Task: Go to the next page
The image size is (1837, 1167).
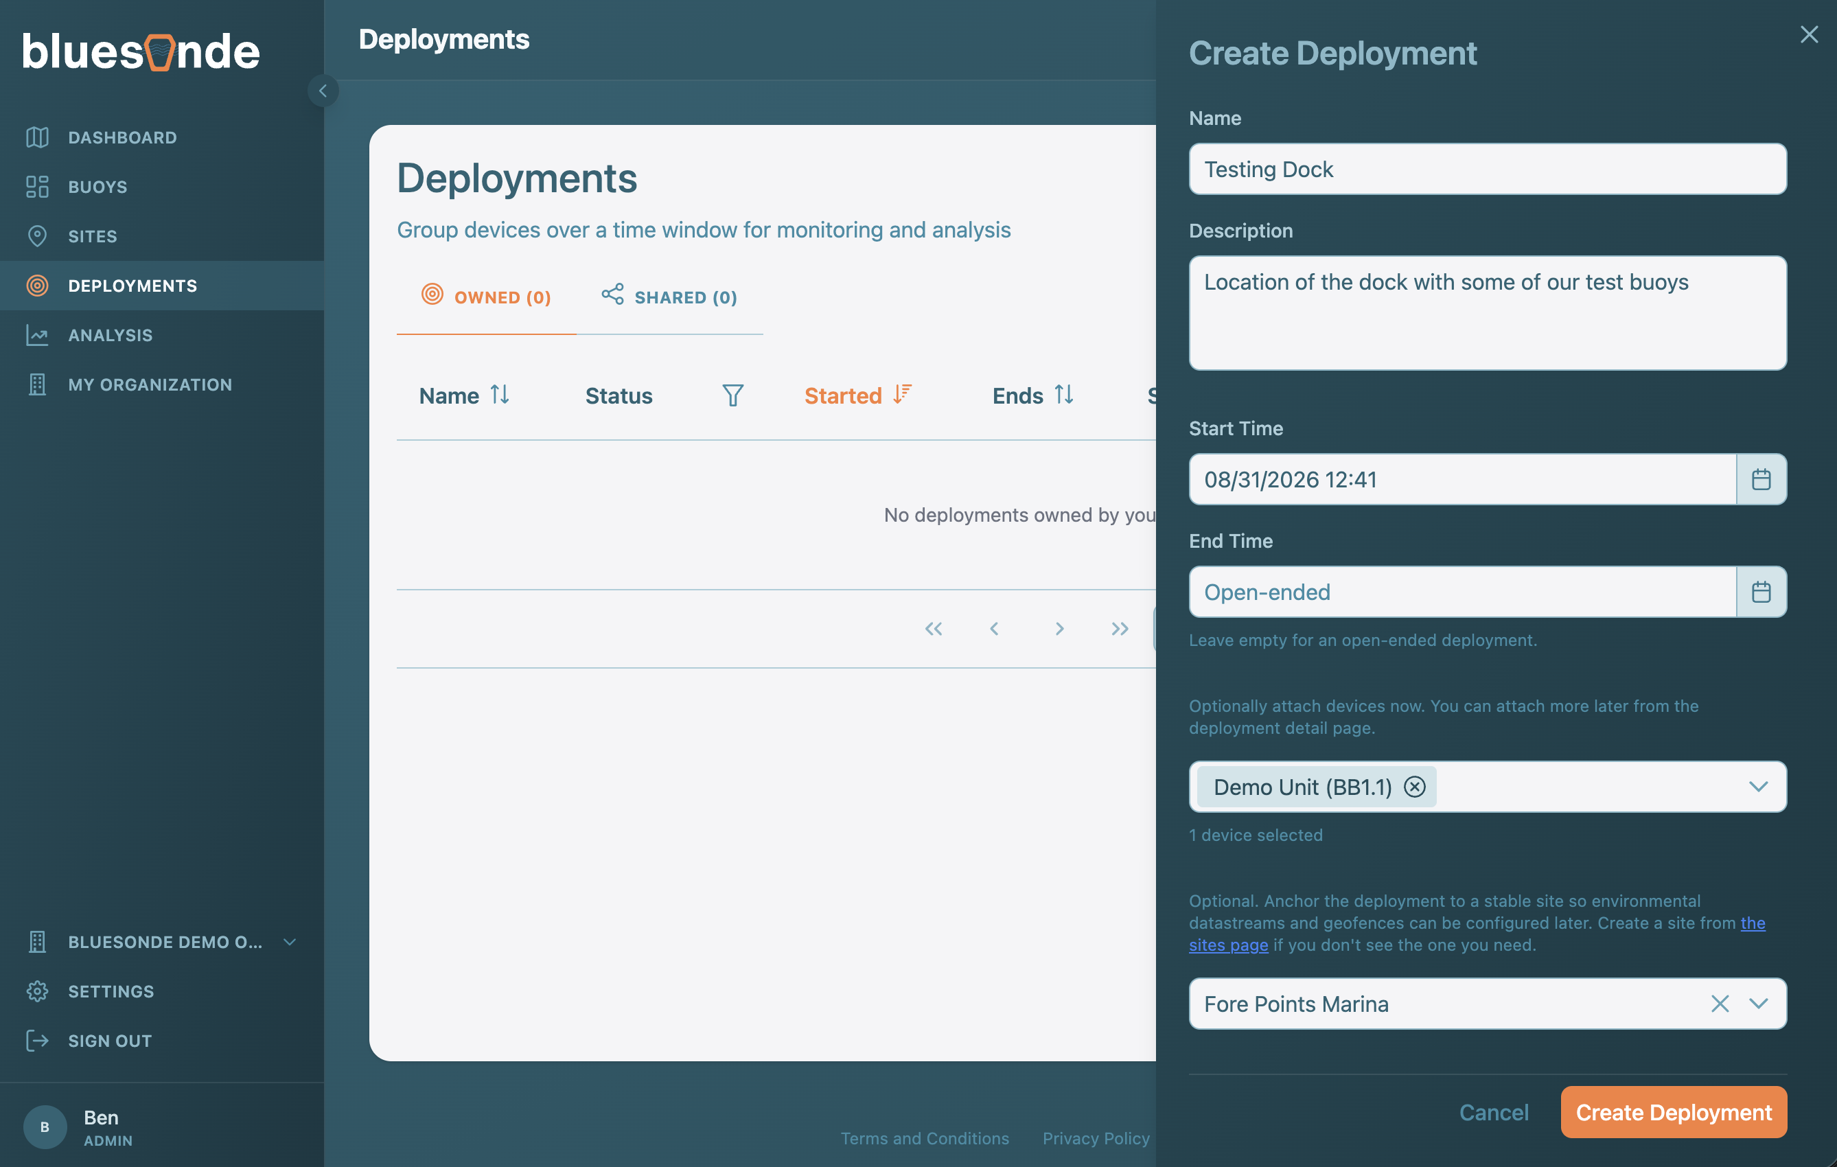Action: (x=1059, y=629)
